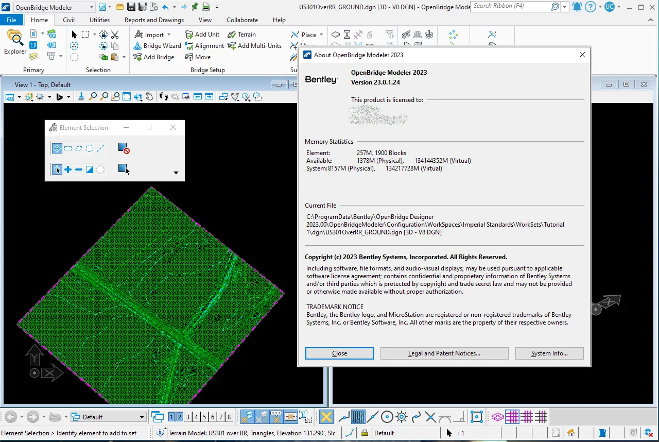Expand the Import dropdown arrow
Image resolution: width=659 pixels, height=442 pixels.
pyautogui.click(x=169, y=35)
